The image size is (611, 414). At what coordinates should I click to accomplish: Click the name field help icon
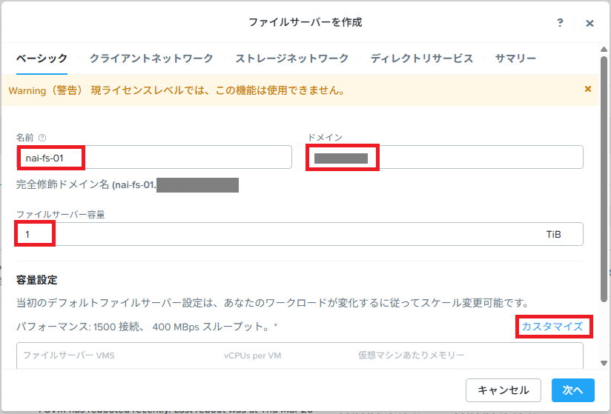click(42, 137)
